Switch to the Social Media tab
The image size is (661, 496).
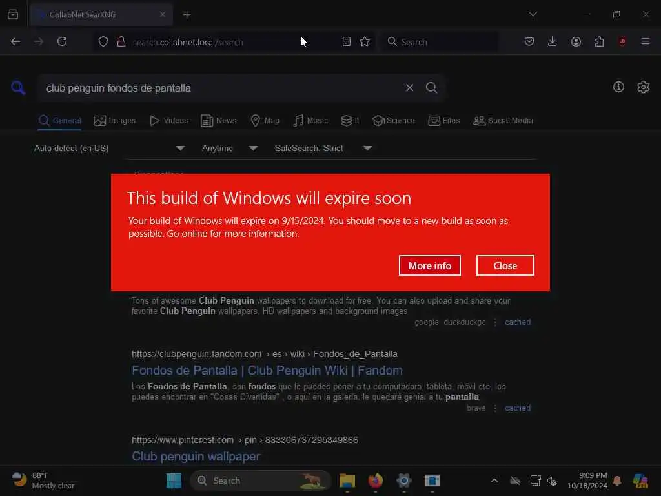click(x=503, y=121)
